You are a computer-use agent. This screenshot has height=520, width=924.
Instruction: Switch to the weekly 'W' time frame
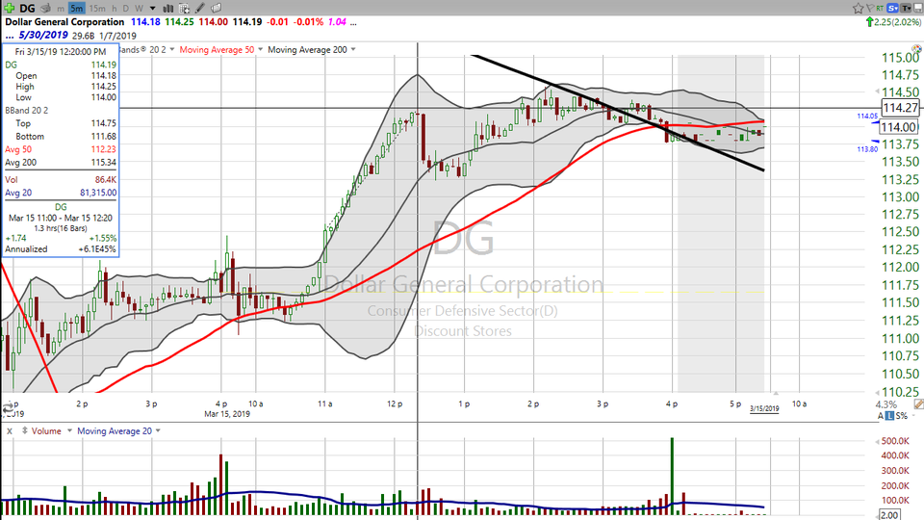pos(139,9)
